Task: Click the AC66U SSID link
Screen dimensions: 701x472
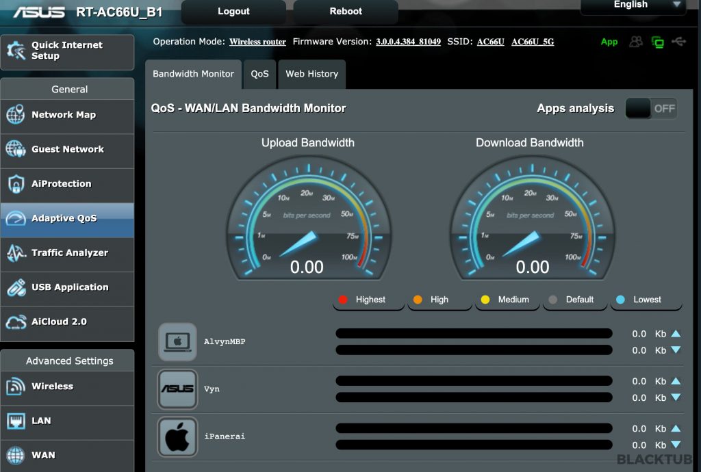Action: [x=490, y=42]
